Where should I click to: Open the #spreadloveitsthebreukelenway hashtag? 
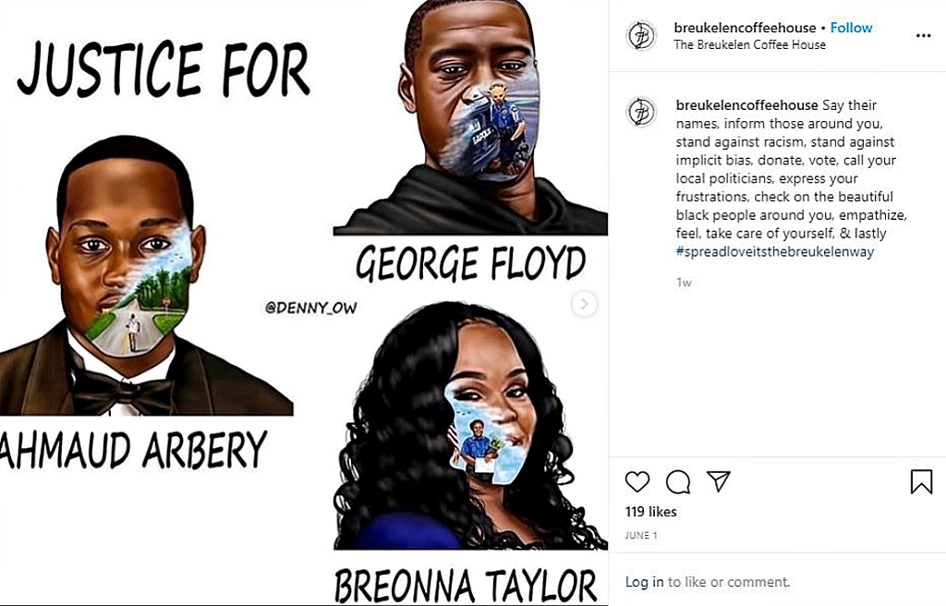[x=775, y=251]
